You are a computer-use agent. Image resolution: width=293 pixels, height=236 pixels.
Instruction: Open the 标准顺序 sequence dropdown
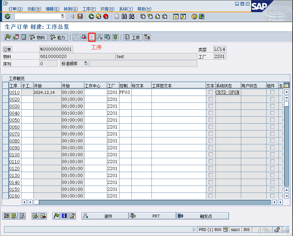(85, 64)
